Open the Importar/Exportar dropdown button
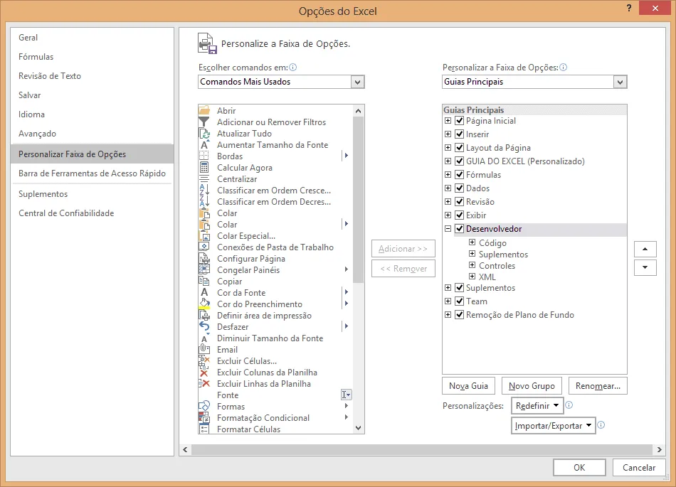 coord(554,426)
